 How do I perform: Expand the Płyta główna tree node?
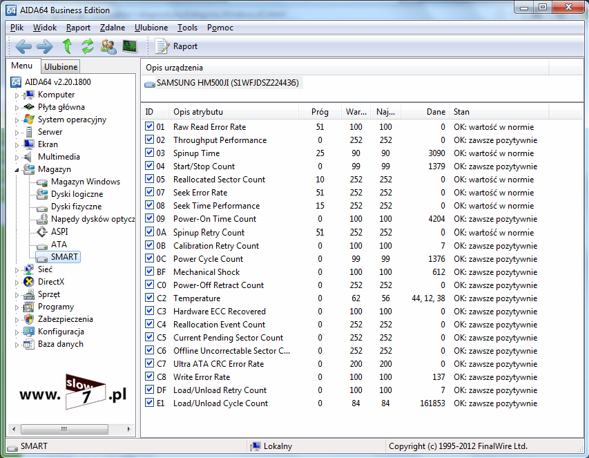tap(17, 108)
